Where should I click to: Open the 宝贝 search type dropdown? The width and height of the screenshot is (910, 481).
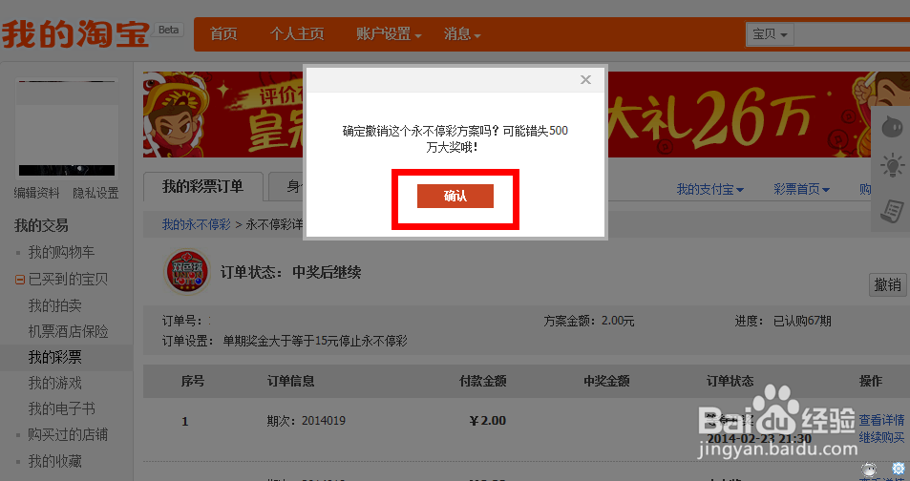[x=770, y=34]
